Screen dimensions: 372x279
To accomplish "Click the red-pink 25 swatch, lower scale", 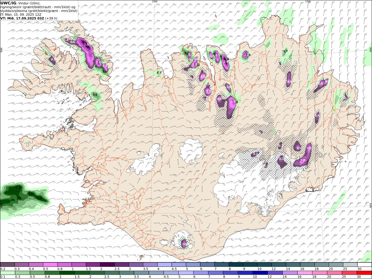I will coord(349,273).
